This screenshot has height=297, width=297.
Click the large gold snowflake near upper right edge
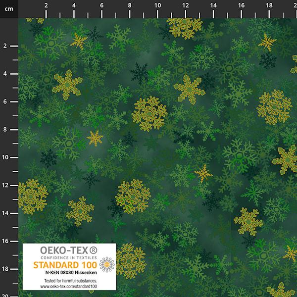[274, 107]
